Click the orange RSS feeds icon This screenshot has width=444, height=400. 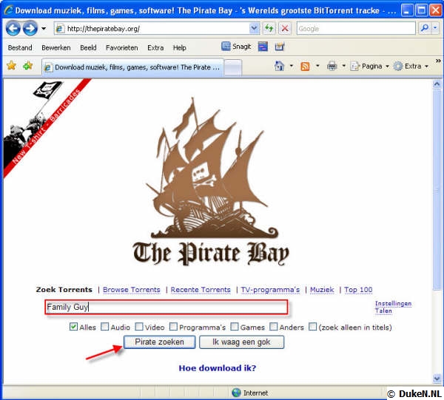pos(305,67)
